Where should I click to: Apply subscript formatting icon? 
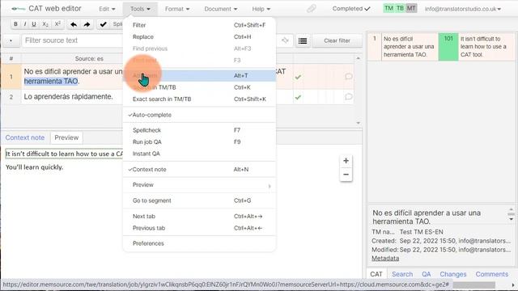tap(45, 24)
